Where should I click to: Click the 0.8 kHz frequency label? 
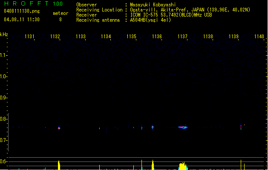tap(3, 119)
